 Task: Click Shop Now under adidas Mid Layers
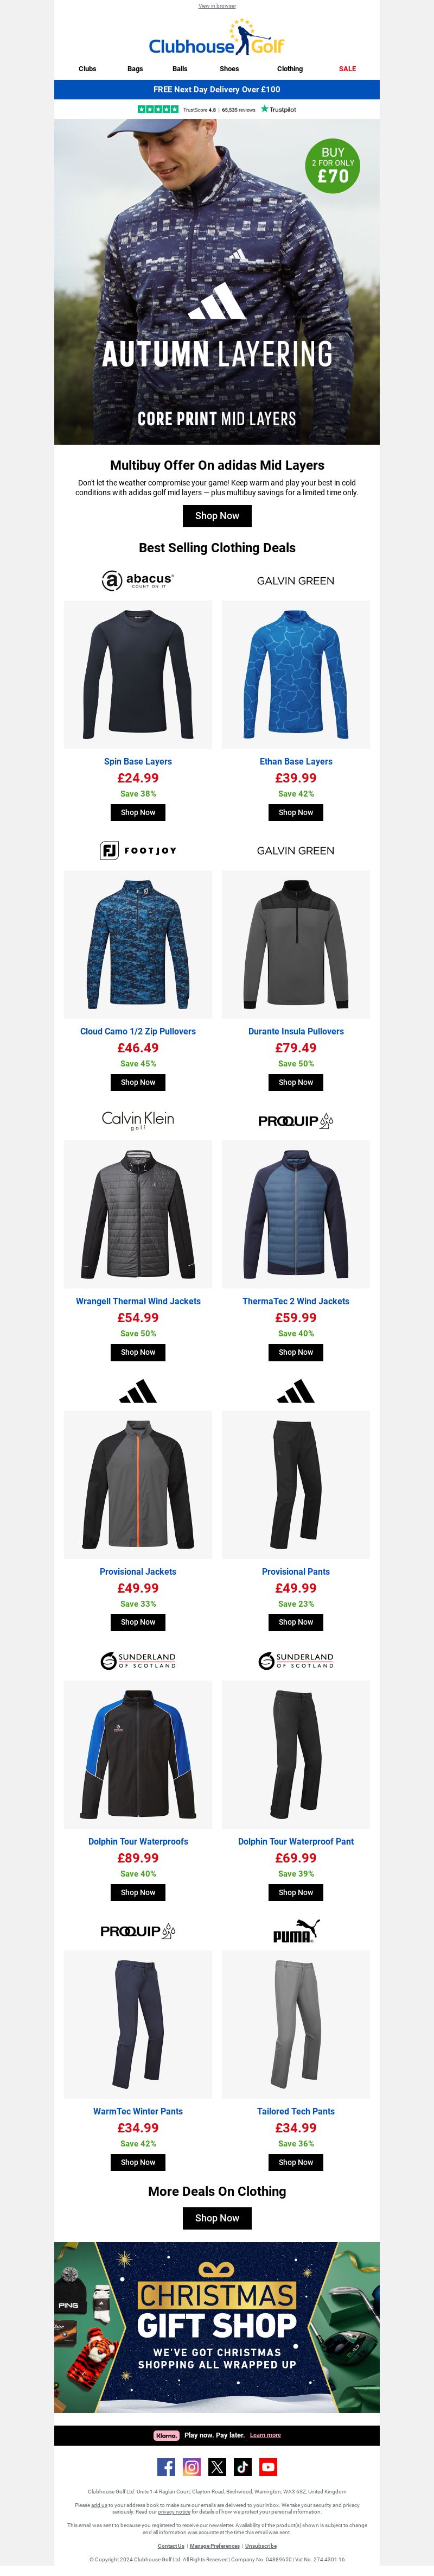click(217, 516)
